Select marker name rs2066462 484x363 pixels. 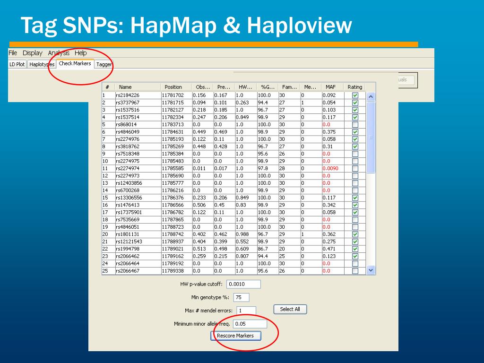click(x=128, y=256)
